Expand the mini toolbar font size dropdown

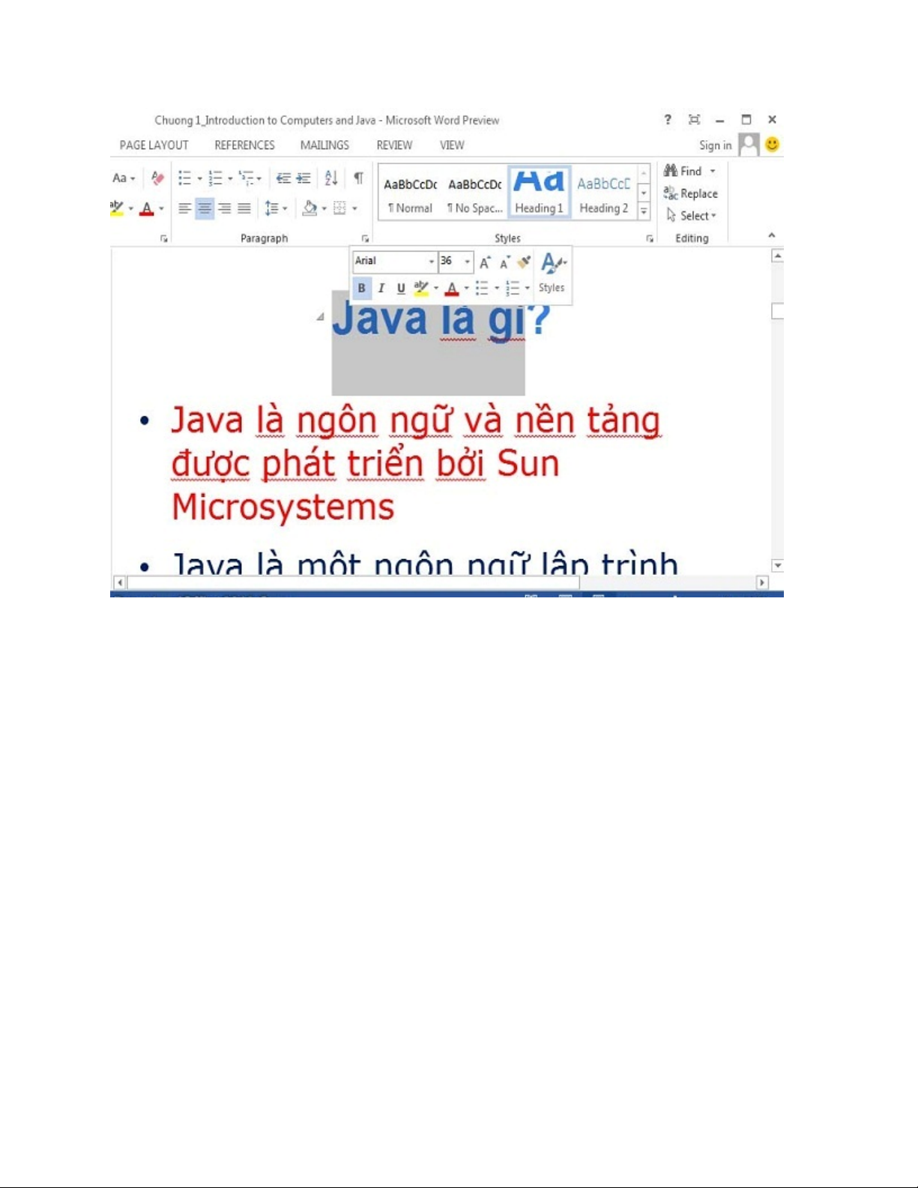tap(468, 262)
